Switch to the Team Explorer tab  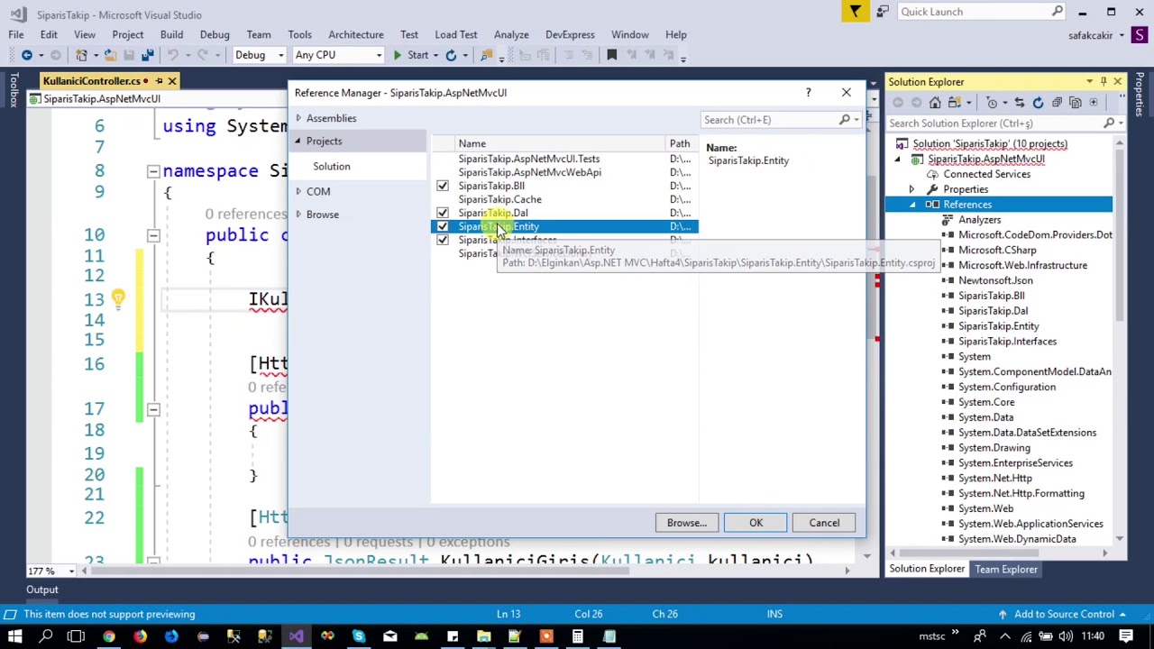click(x=1006, y=569)
